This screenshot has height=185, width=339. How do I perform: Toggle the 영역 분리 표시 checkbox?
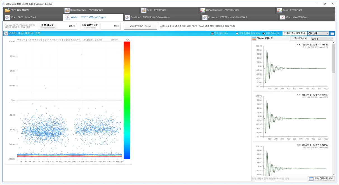(212, 33)
